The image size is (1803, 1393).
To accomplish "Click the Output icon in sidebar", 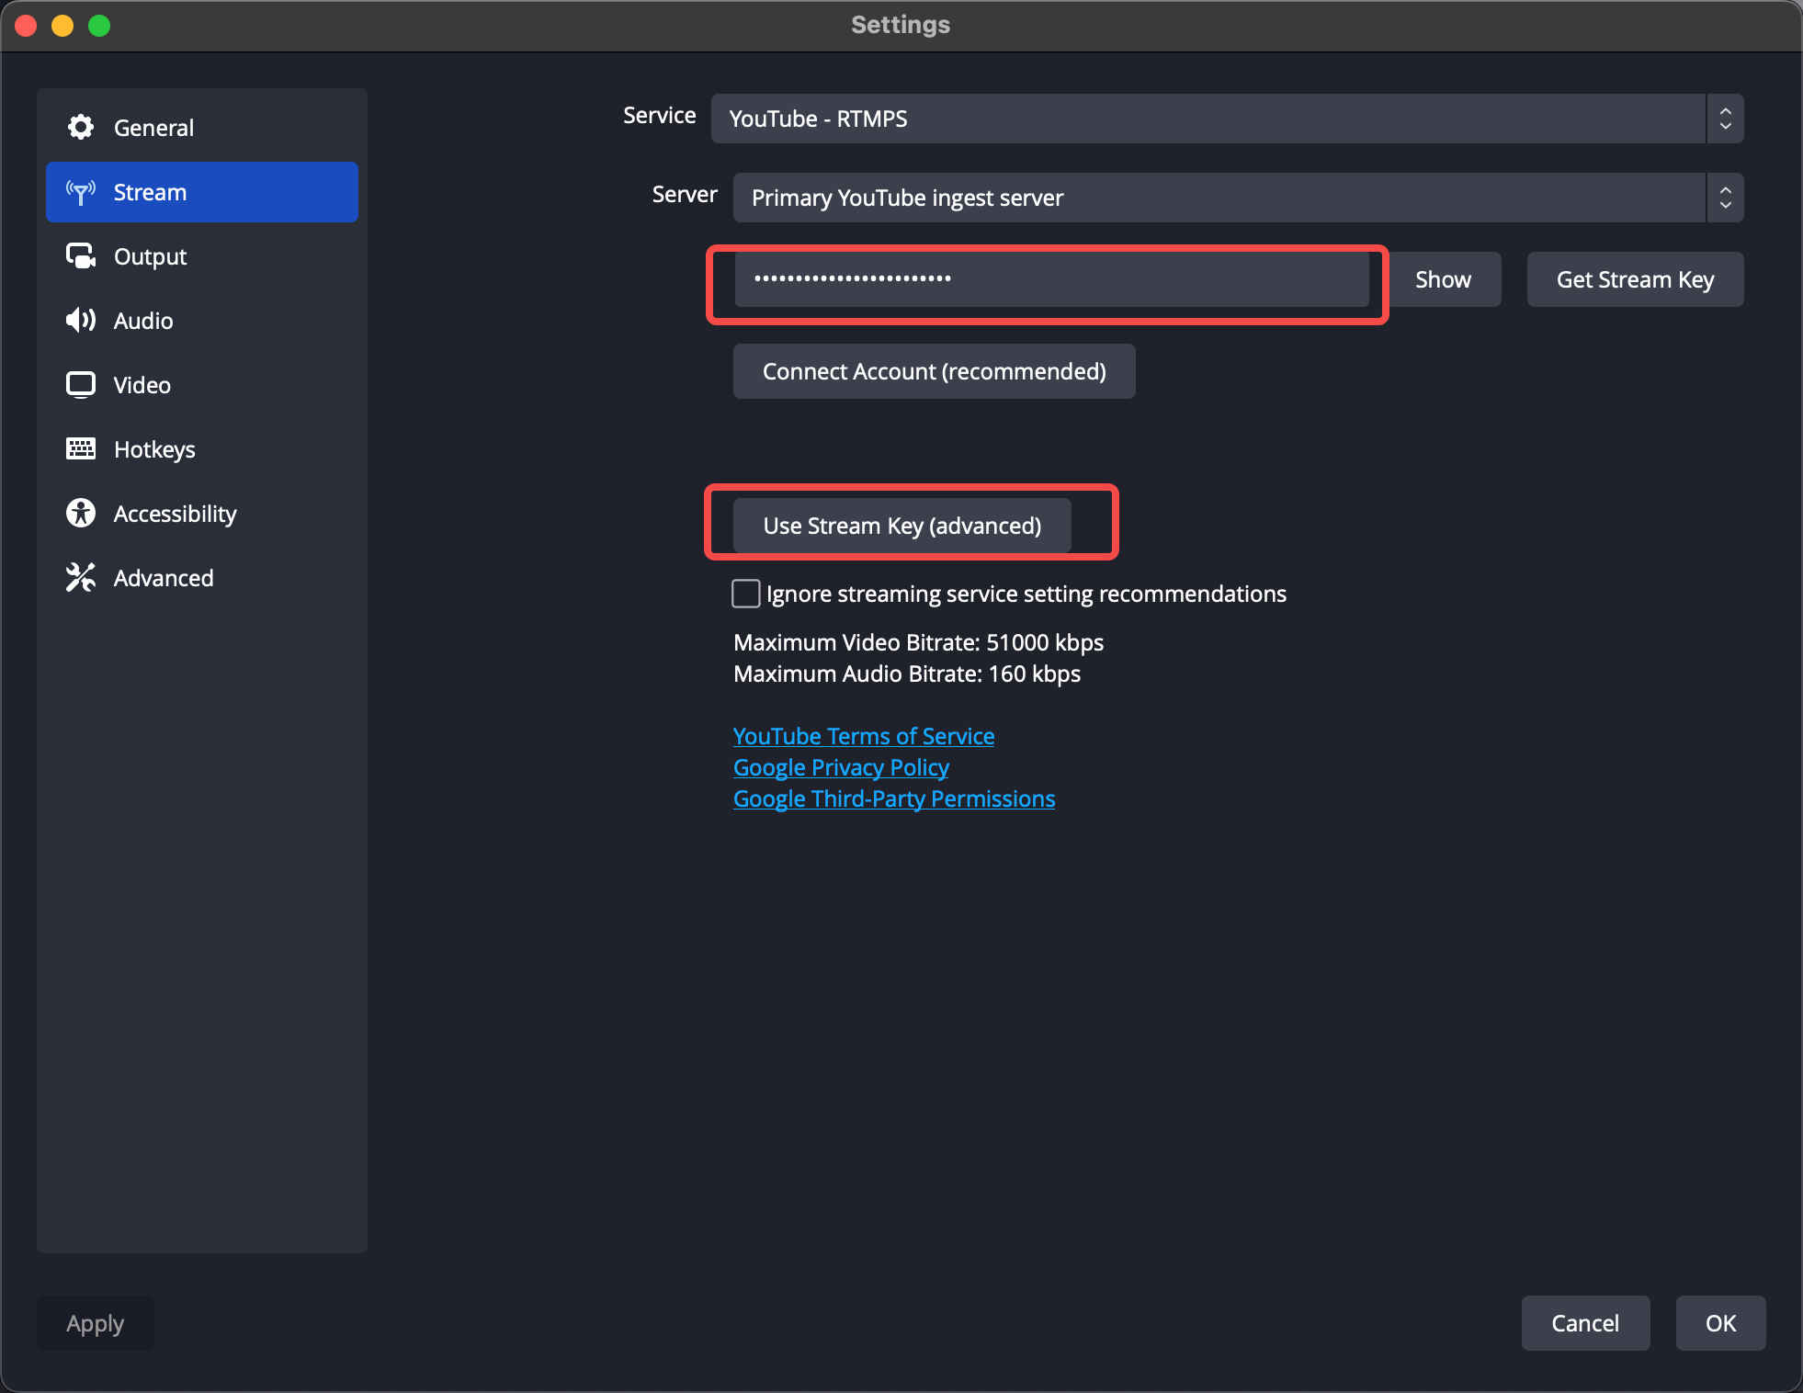I will pyautogui.click(x=81, y=256).
